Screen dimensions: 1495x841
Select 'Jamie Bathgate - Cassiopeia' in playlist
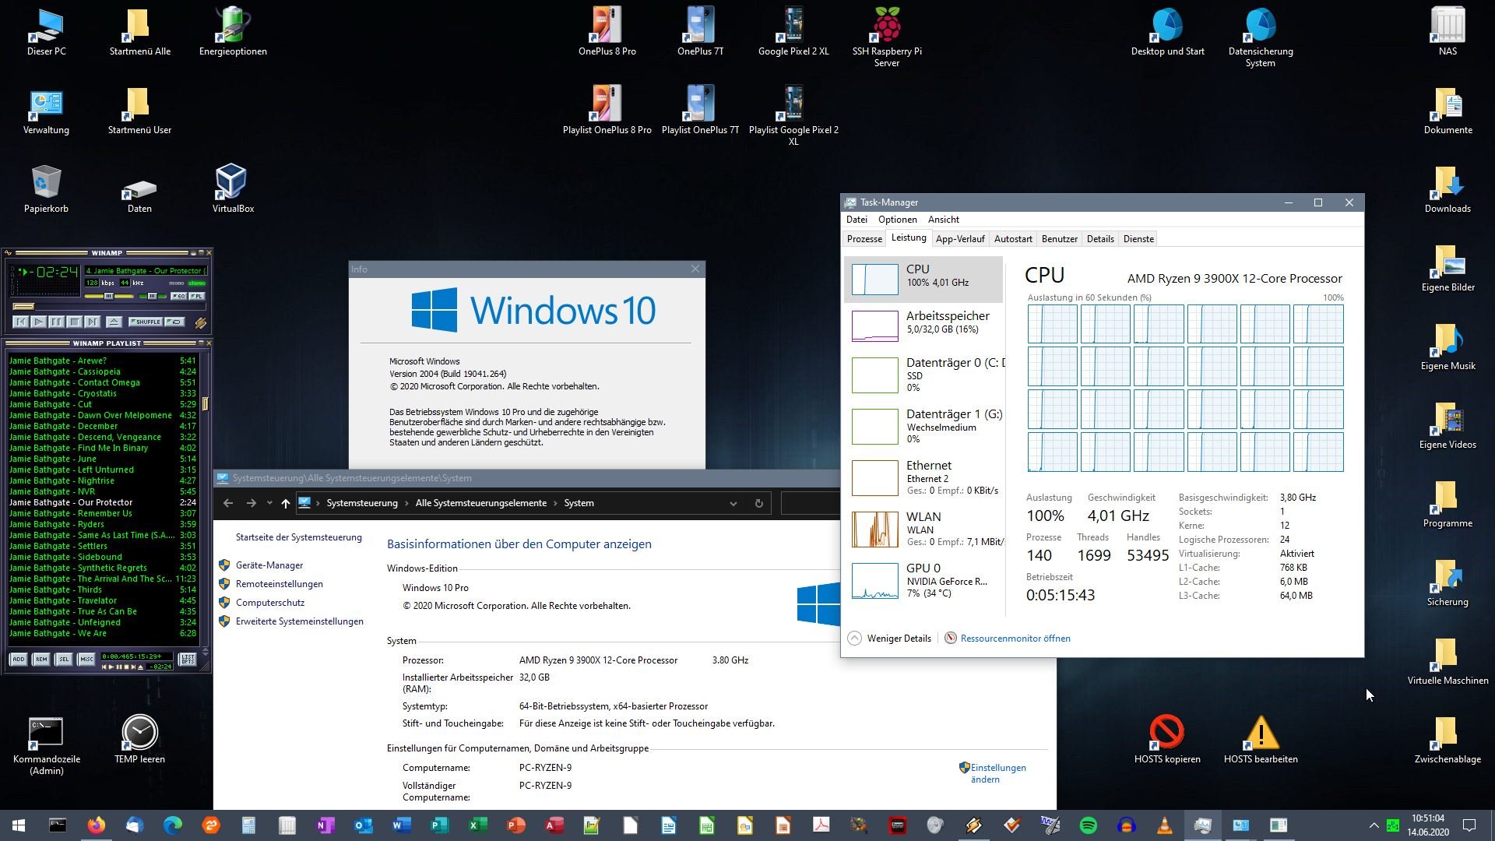103,371
